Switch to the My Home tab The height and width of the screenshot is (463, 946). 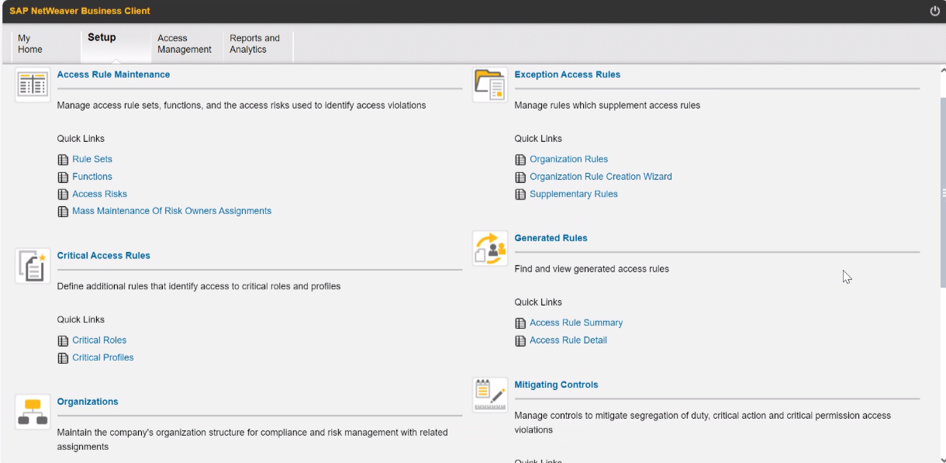30,44
